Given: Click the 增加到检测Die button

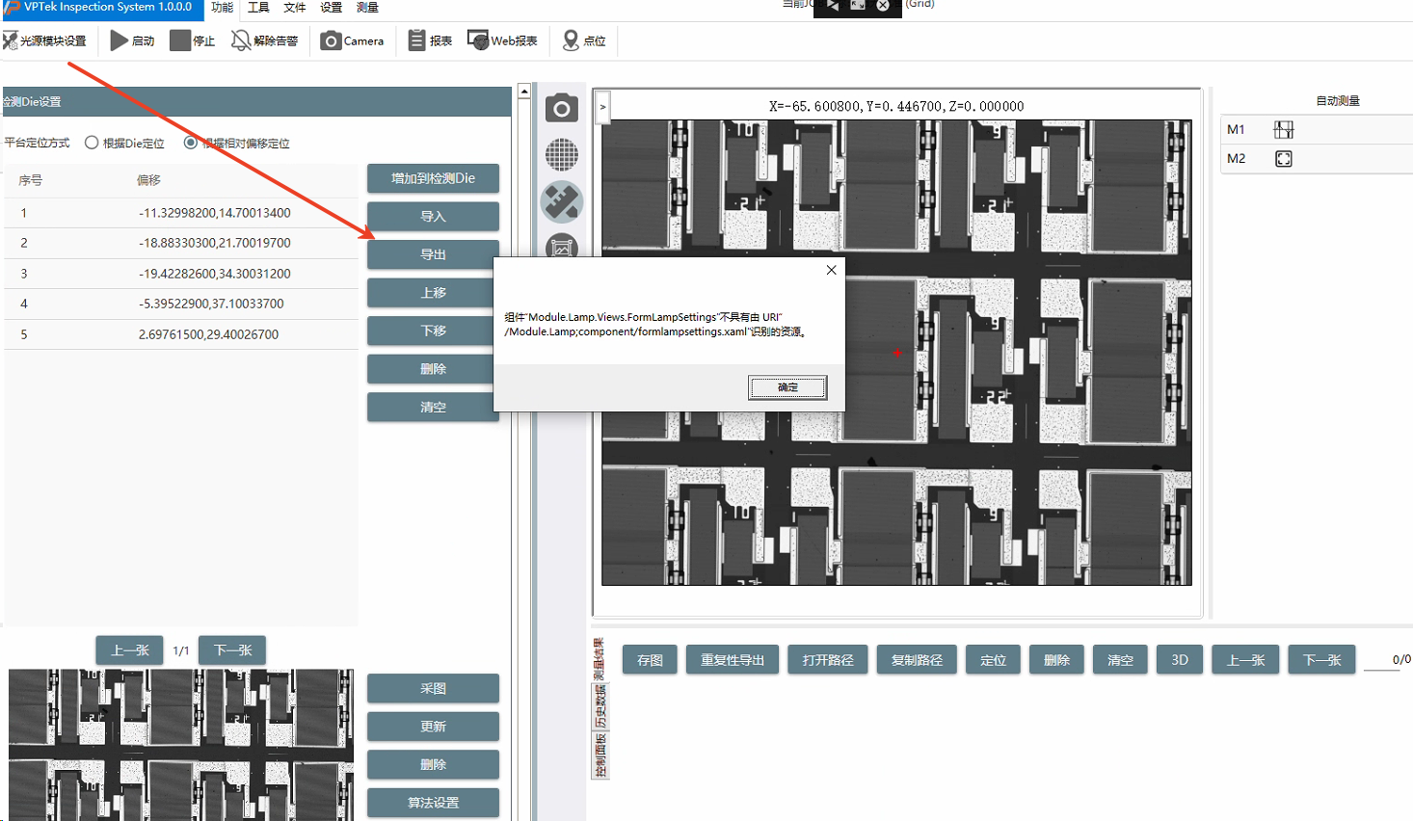Looking at the screenshot, I should 433,178.
